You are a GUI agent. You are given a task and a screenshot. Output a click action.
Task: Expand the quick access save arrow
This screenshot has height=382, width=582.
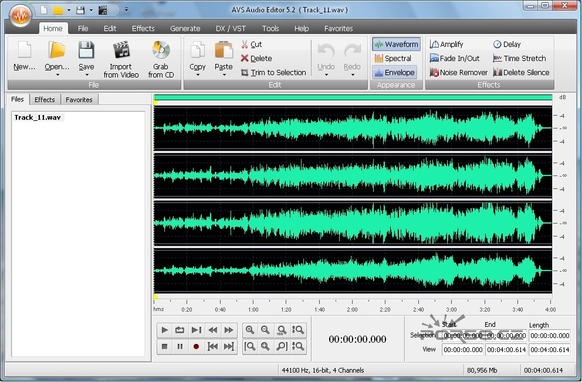click(91, 10)
